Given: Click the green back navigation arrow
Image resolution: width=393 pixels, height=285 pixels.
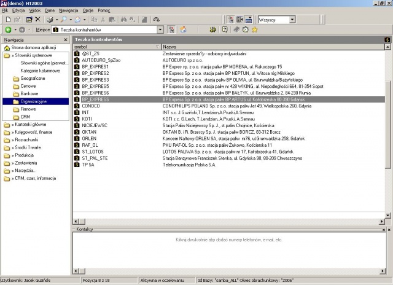Looking at the screenshot, I should click(8, 30).
